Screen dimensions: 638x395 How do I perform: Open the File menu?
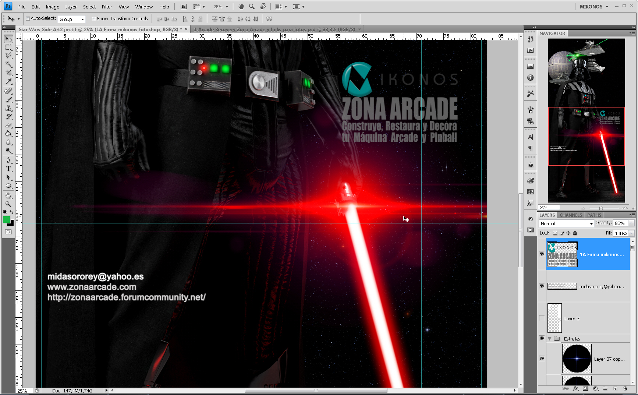[22, 7]
